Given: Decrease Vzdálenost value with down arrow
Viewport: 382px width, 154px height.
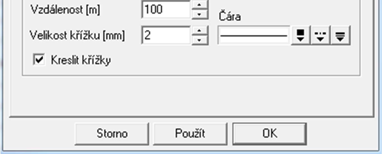Looking at the screenshot, I should point(200,14).
